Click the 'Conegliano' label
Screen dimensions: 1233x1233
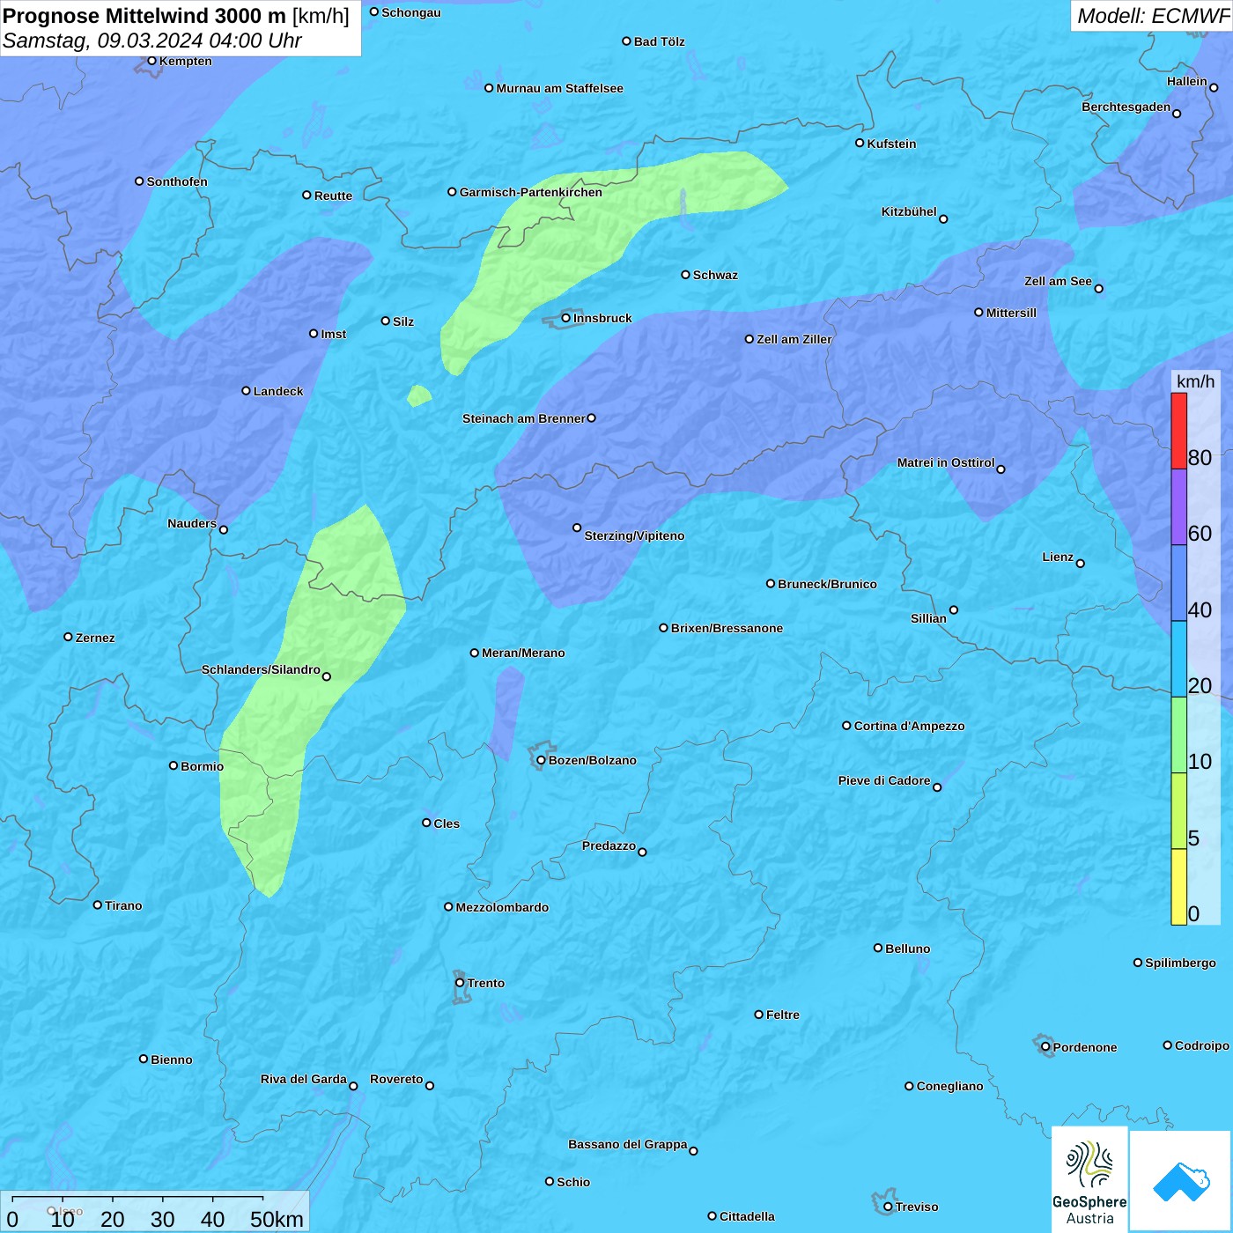tap(949, 1086)
